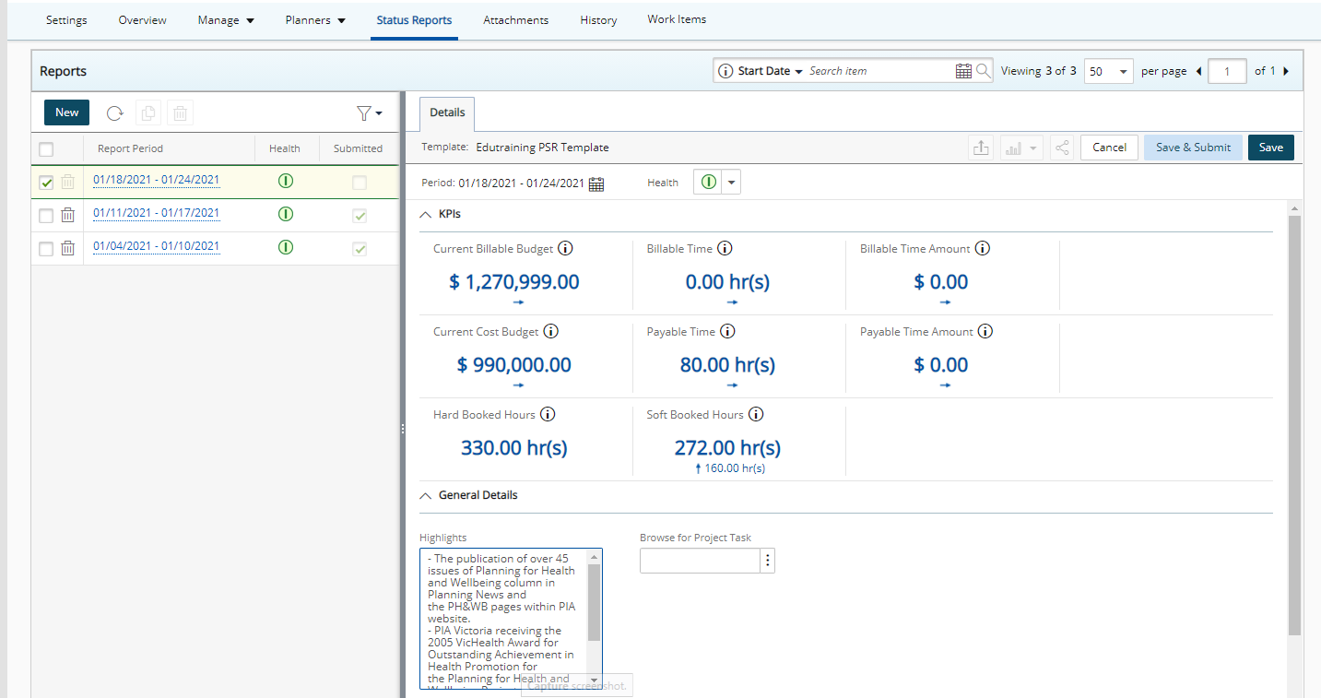Collapse the General Details section
This screenshot has height=698, width=1321.
425,495
